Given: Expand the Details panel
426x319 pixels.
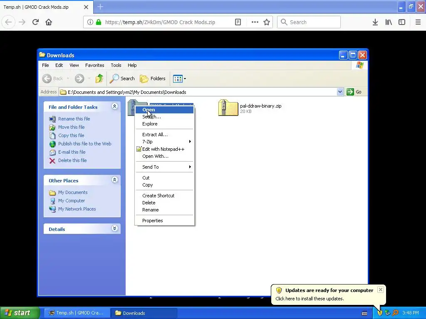Looking at the screenshot, I should click(115, 228).
